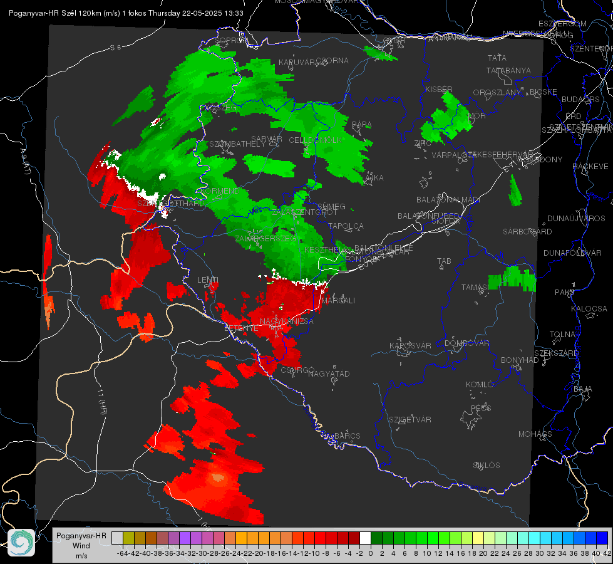Click the -64 value on the wind scale
This screenshot has width=613, height=564.
tap(122, 553)
